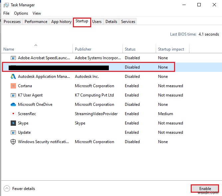Click the Autodesk Application Manager icon

pyautogui.click(x=13, y=77)
